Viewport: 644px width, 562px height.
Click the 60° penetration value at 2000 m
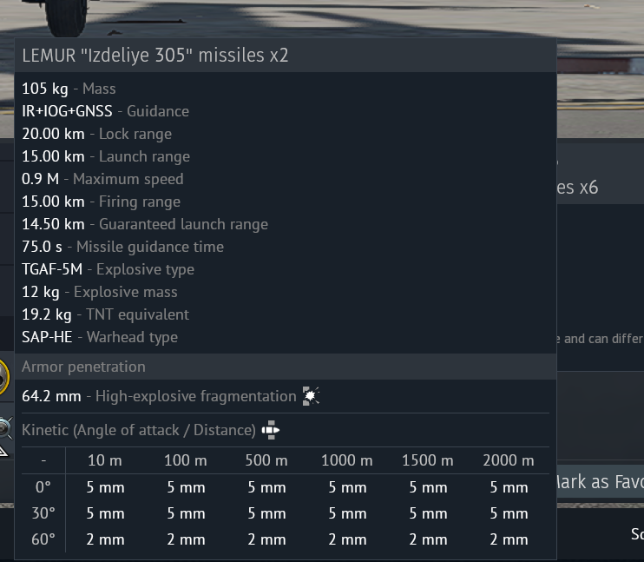(509, 539)
